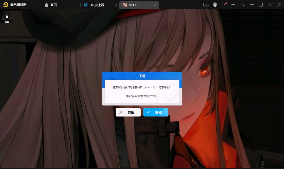Click the 雷电模拟器 logo icon
Screen dimensions: 284x169
[x=6, y=5]
